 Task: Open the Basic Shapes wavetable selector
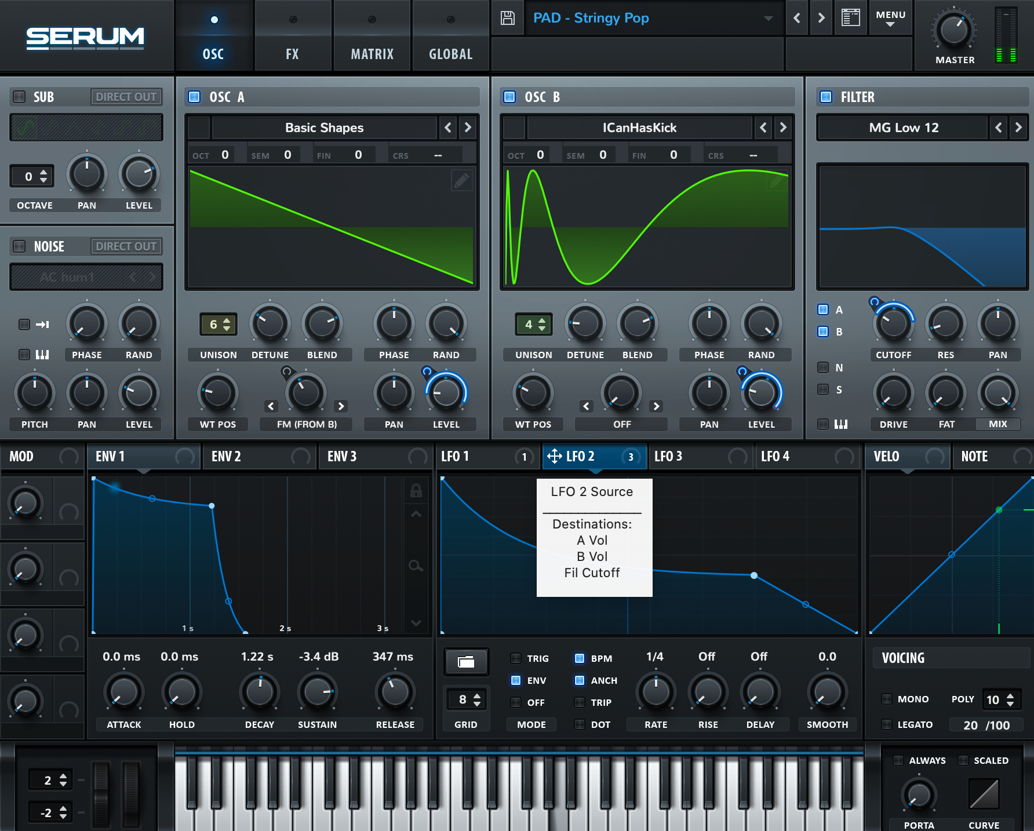324,127
